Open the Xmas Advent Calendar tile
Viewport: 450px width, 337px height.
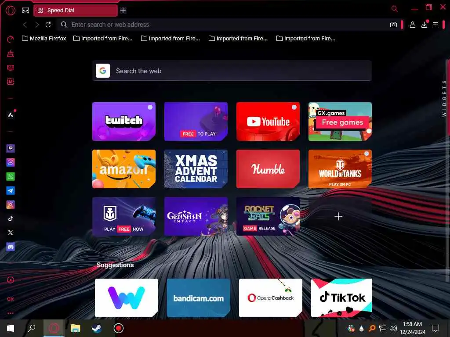(196, 169)
